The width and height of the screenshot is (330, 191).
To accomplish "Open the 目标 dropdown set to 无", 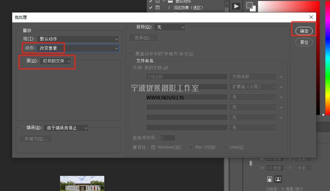I will tap(170, 27).
